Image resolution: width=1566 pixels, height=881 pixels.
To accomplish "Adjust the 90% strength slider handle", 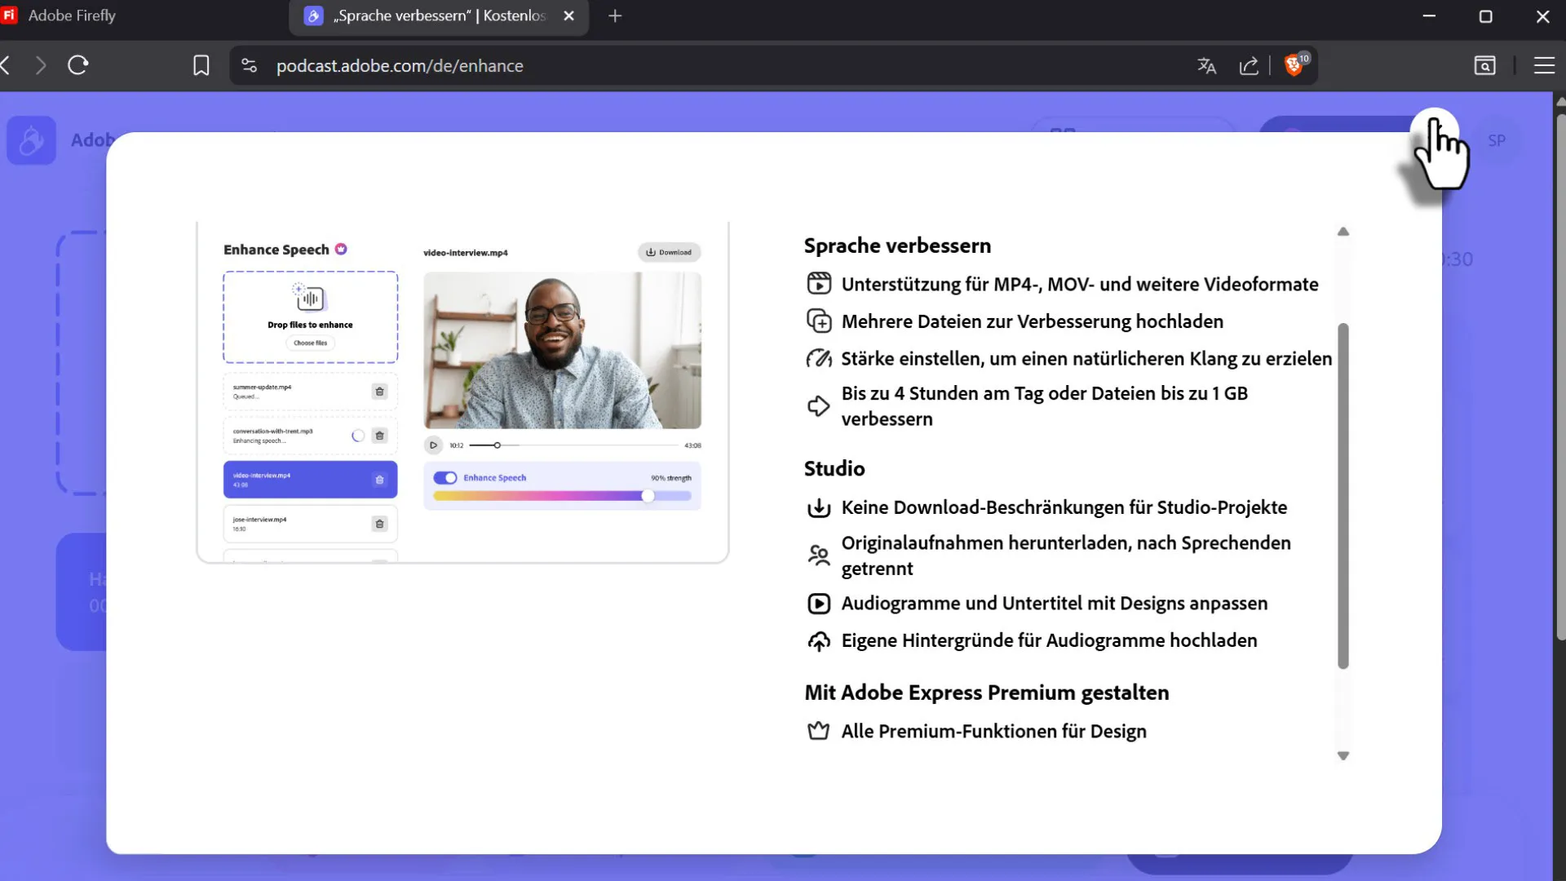I will (648, 496).
